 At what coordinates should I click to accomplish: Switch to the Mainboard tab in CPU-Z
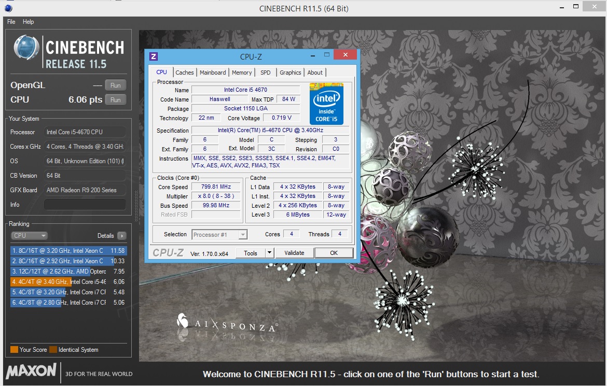213,73
